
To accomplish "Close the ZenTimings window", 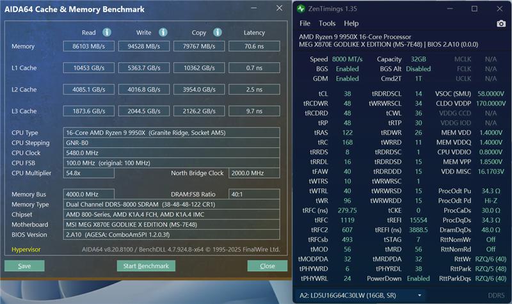I will pos(500,9).
